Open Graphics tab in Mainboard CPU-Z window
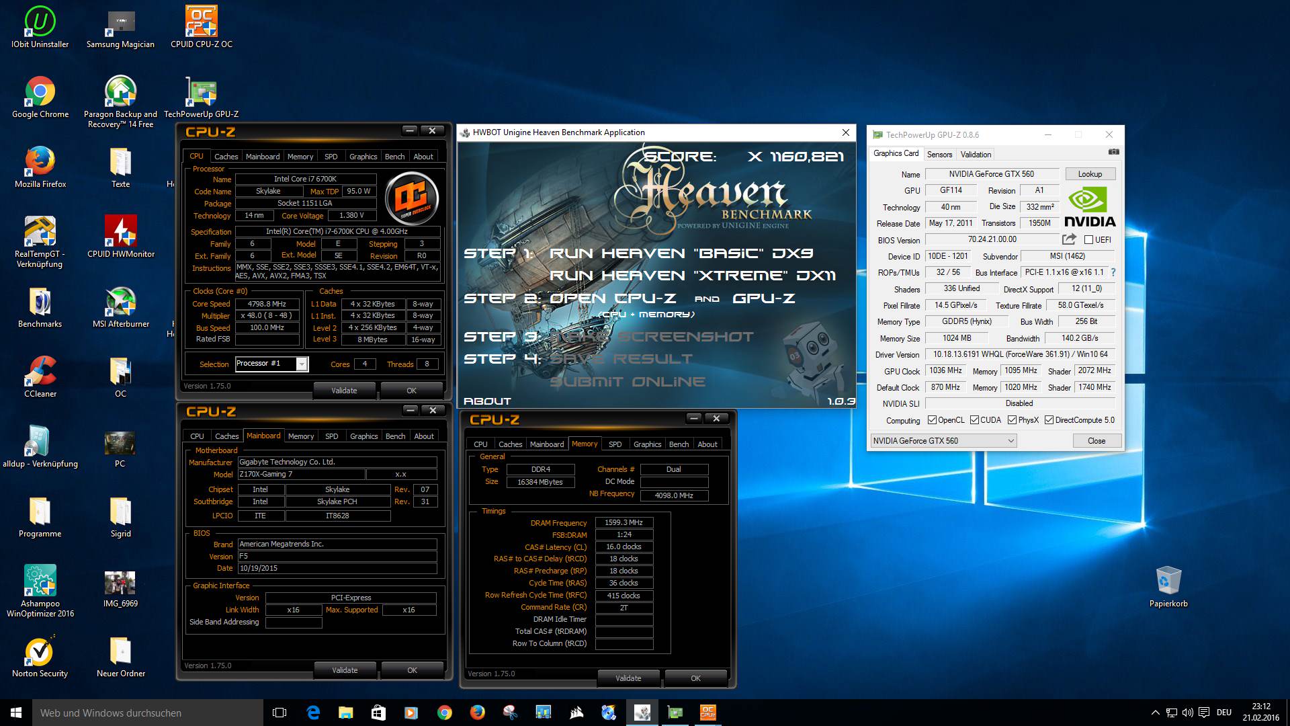1290x726 pixels. click(363, 436)
